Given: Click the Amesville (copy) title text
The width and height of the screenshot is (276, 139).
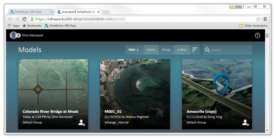Looking at the screenshot, I should coord(202,111).
